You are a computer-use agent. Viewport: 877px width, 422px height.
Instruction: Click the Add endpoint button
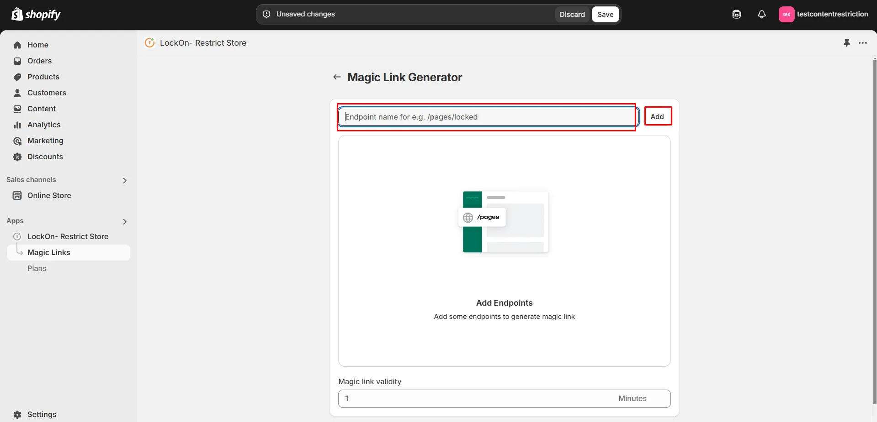tap(657, 116)
